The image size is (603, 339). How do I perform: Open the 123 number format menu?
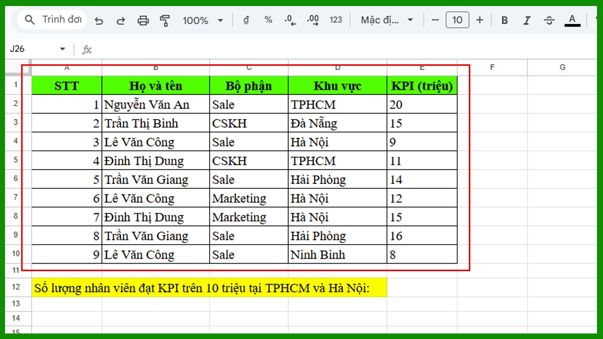[x=336, y=20]
